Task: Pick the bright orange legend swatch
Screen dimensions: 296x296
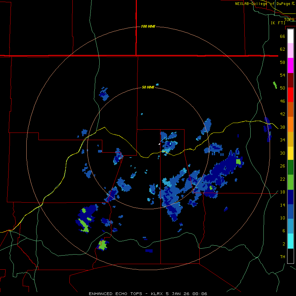Action: tap(290, 124)
